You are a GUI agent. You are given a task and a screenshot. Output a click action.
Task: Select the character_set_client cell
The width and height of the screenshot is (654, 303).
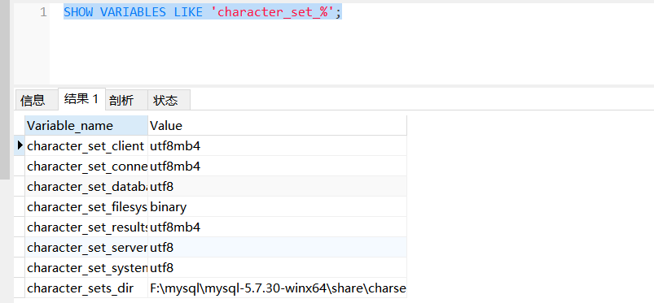[x=86, y=145]
